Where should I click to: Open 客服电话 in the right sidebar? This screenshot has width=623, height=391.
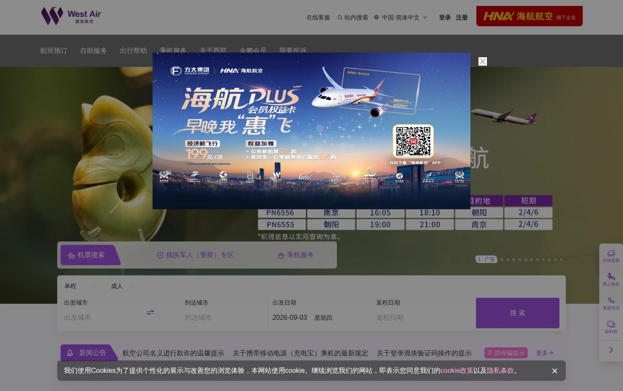tap(611, 303)
